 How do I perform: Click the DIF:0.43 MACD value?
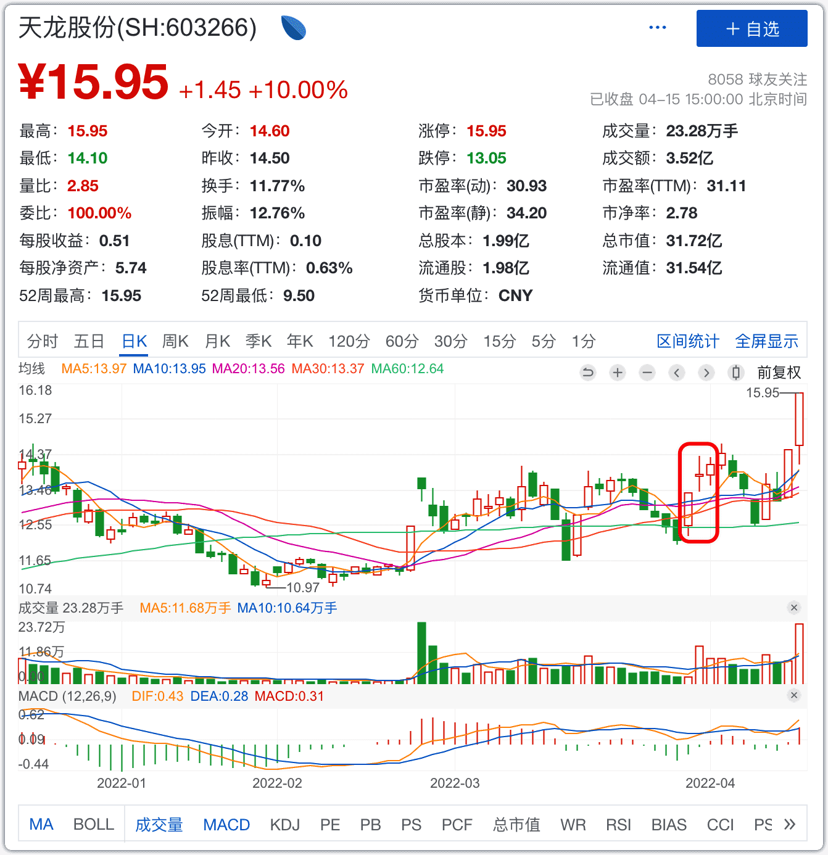[157, 696]
